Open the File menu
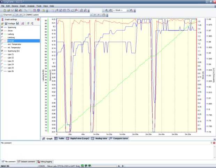This screenshot has height=168, width=216. tap(3, 6)
